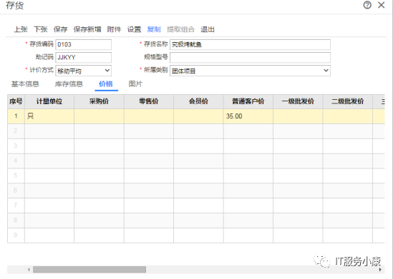The height and width of the screenshot is (279, 393).
Task: Switch to the 图片 tab
Action: click(135, 84)
